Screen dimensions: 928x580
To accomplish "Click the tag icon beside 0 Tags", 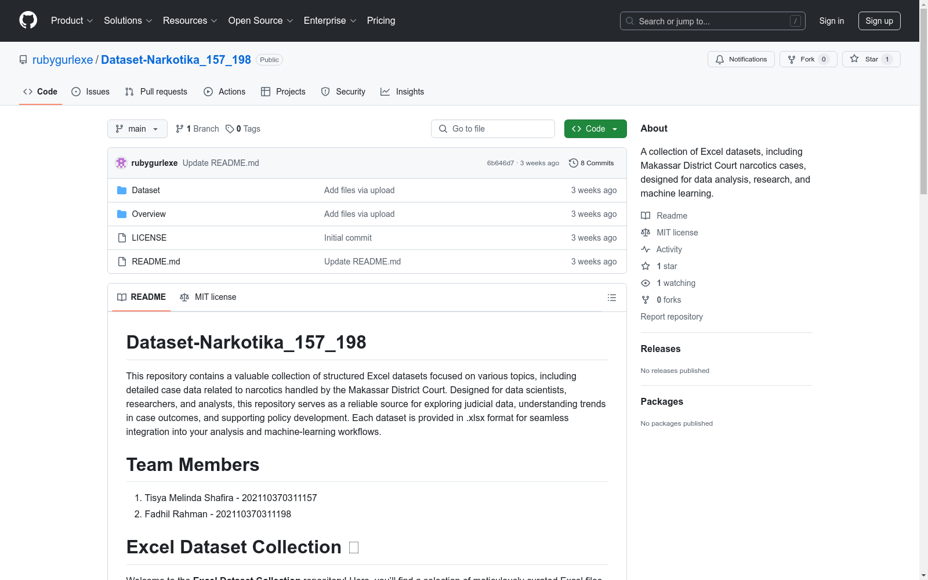I will click(230, 129).
